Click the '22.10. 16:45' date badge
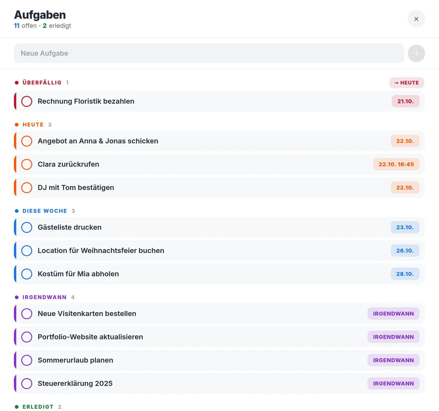This screenshot has height=411, width=439. [396, 164]
